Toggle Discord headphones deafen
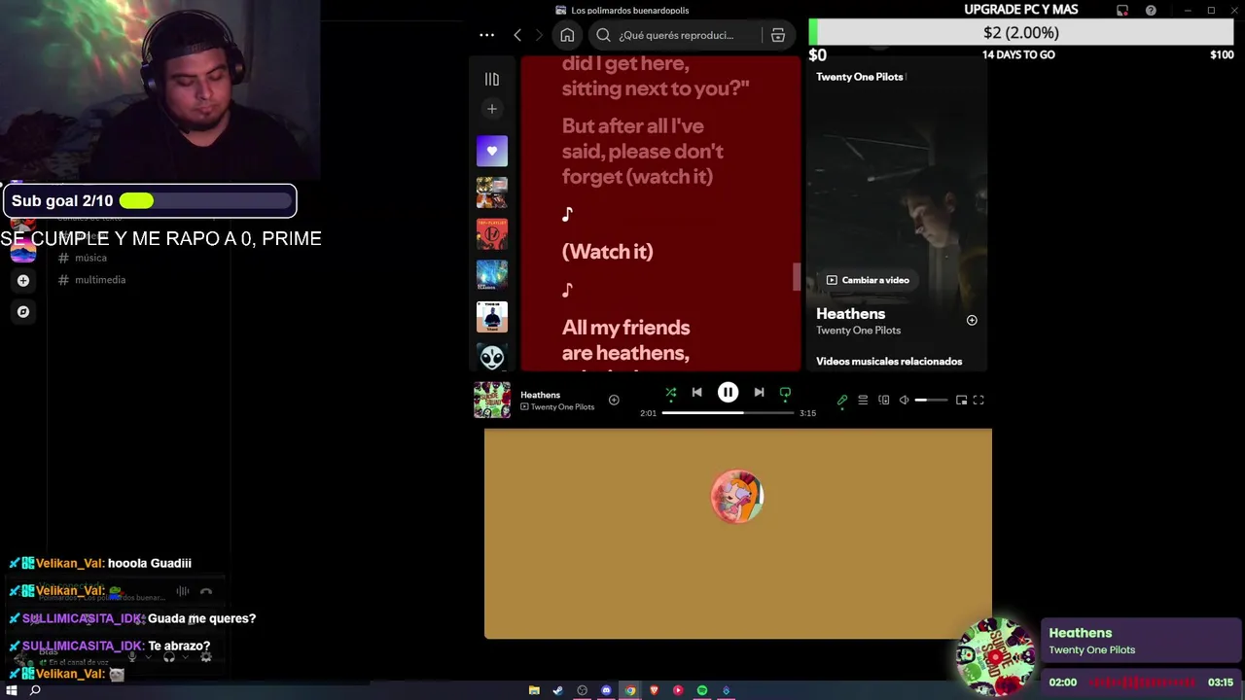 [169, 657]
